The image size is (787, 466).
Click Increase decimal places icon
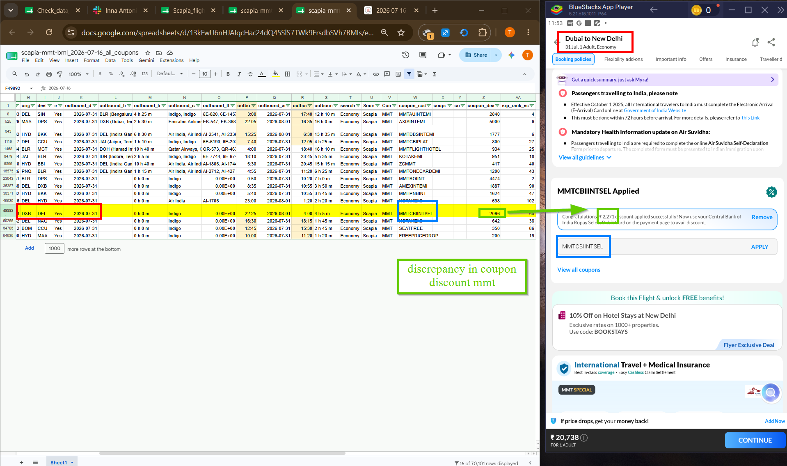click(x=133, y=74)
